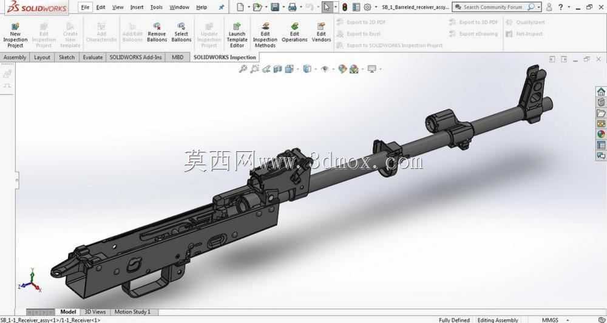Image resolution: width=607 pixels, height=323 pixels.
Task: Click Select Balloons tool
Action: [x=181, y=33]
